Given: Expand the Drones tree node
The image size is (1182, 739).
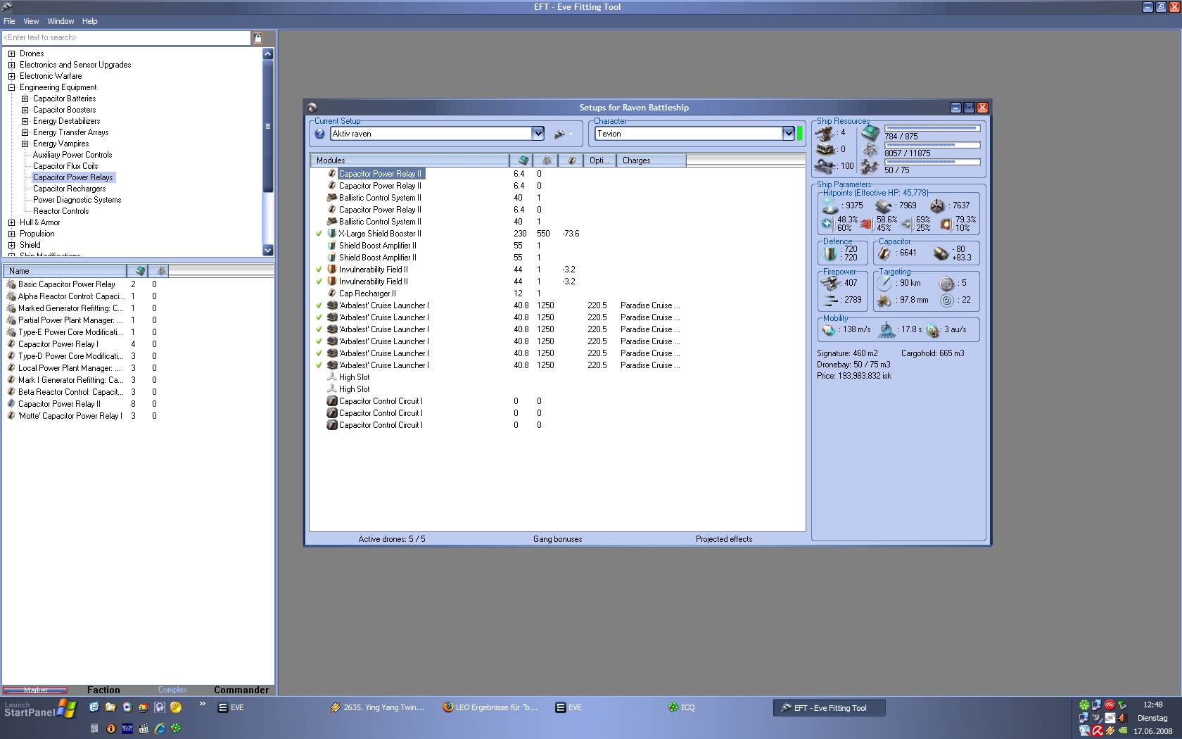Looking at the screenshot, I should tap(11, 53).
